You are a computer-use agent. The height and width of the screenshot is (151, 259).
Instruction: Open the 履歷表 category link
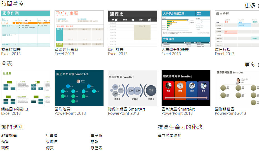(96, 148)
